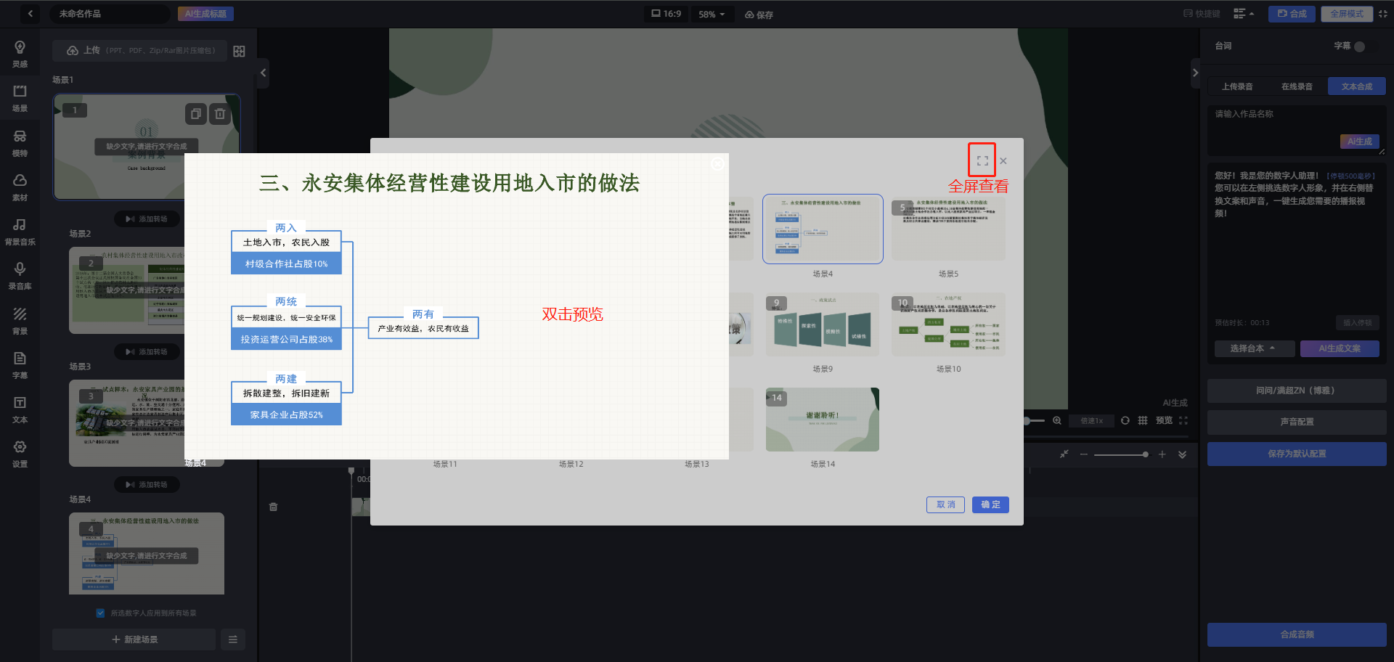The width and height of the screenshot is (1394, 662).
Task: Delete scene 1 with the trash icon
Action: (x=220, y=114)
